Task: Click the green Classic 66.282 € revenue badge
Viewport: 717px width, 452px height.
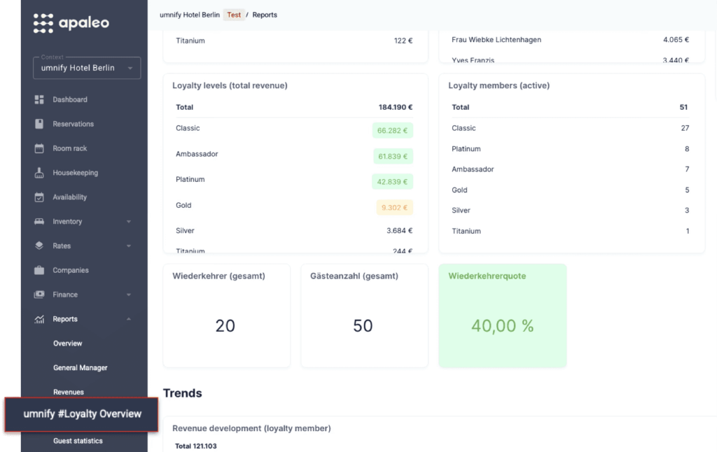Action: (x=392, y=130)
